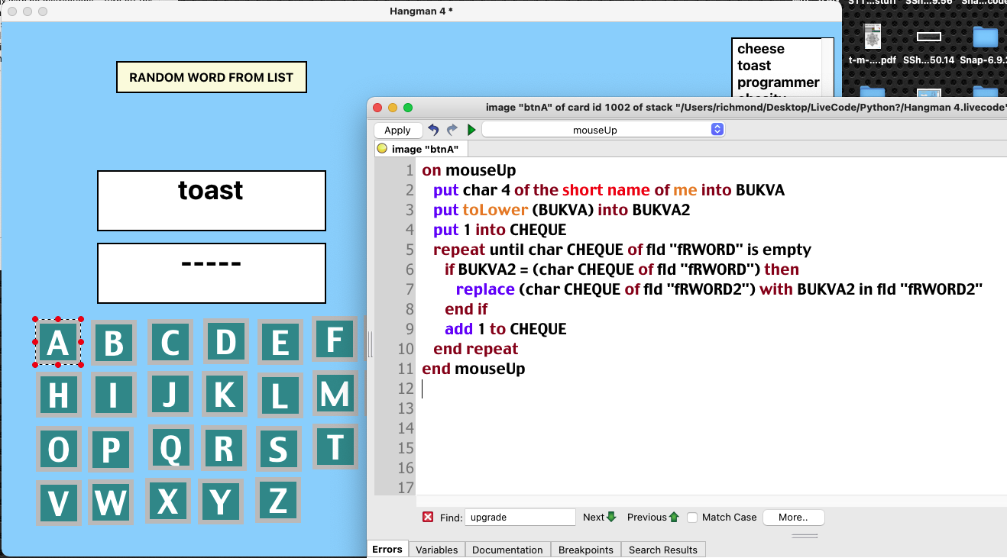Enable the Match Case checkbox
This screenshot has width=1007, height=558.
(x=692, y=517)
